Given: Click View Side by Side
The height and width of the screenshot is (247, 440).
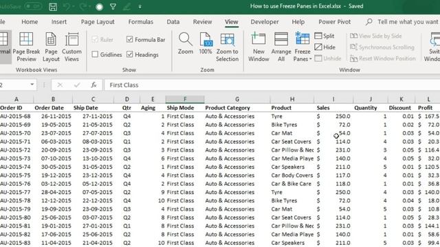Looking at the screenshot, I should coord(376,36).
